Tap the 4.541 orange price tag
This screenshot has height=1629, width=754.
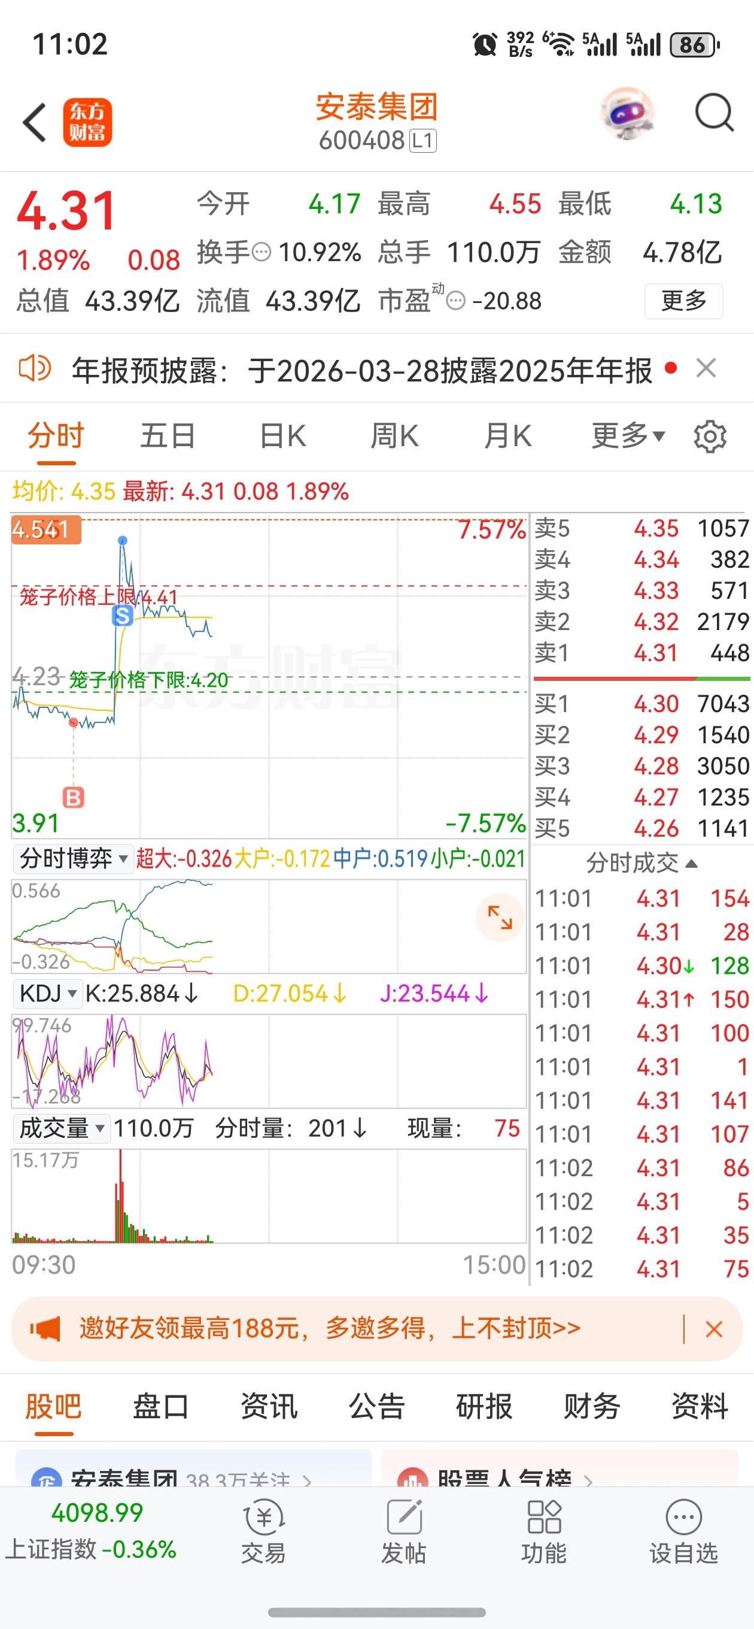click(46, 529)
